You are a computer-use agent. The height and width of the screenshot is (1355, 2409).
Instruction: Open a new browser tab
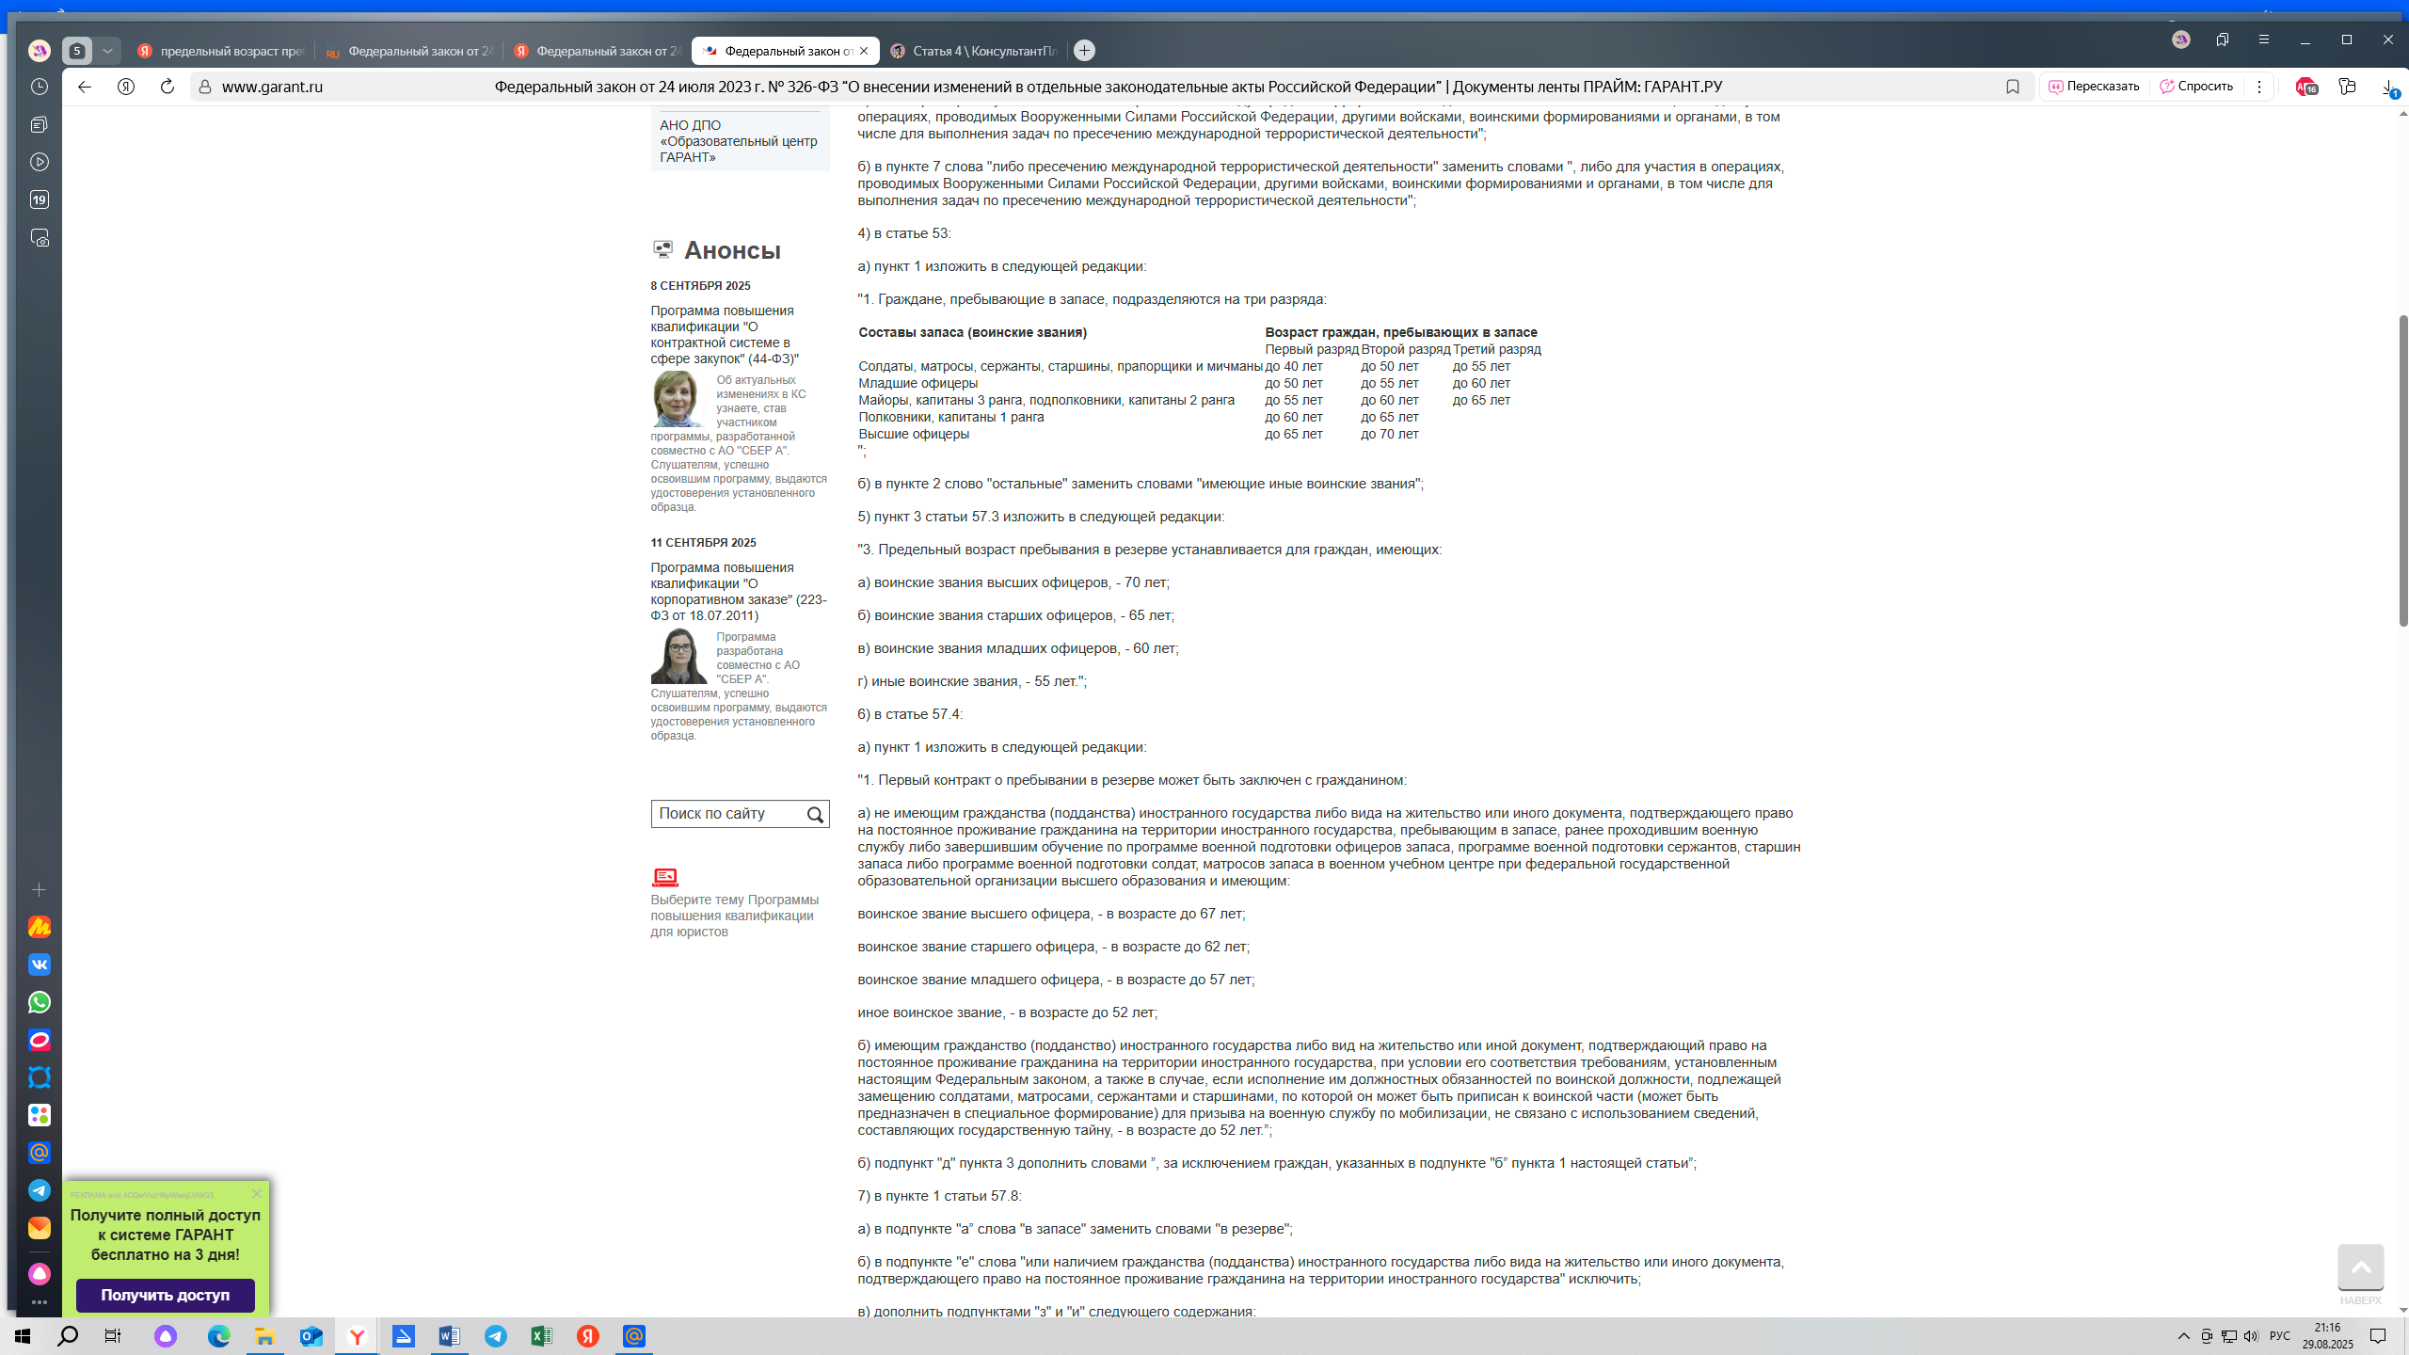click(1084, 51)
